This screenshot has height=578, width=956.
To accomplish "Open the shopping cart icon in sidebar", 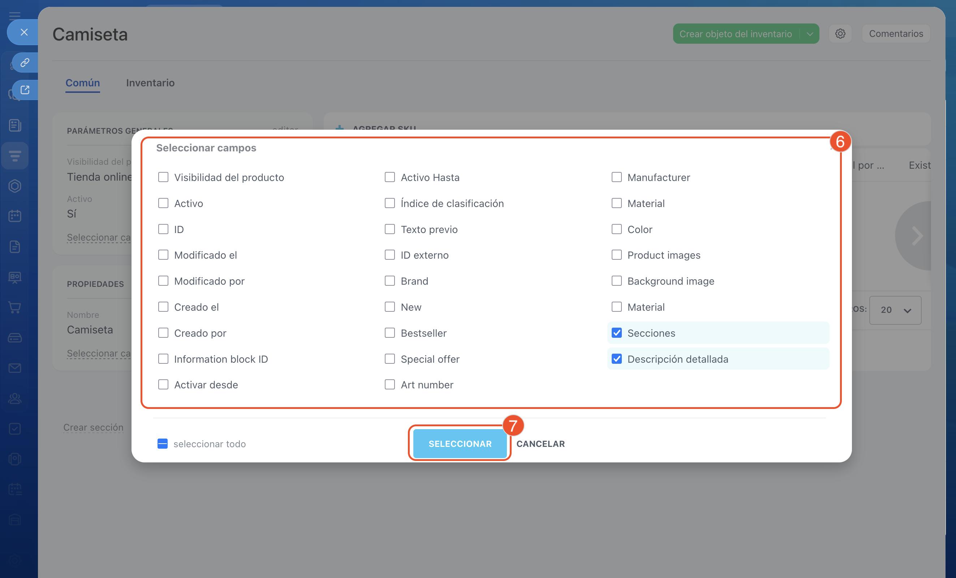I will pyautogui.click(x=15, y=308).
